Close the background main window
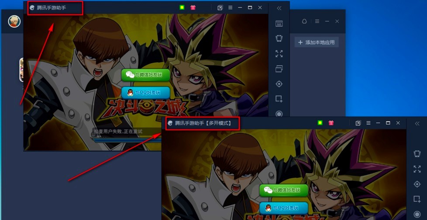 pos(337,21)
